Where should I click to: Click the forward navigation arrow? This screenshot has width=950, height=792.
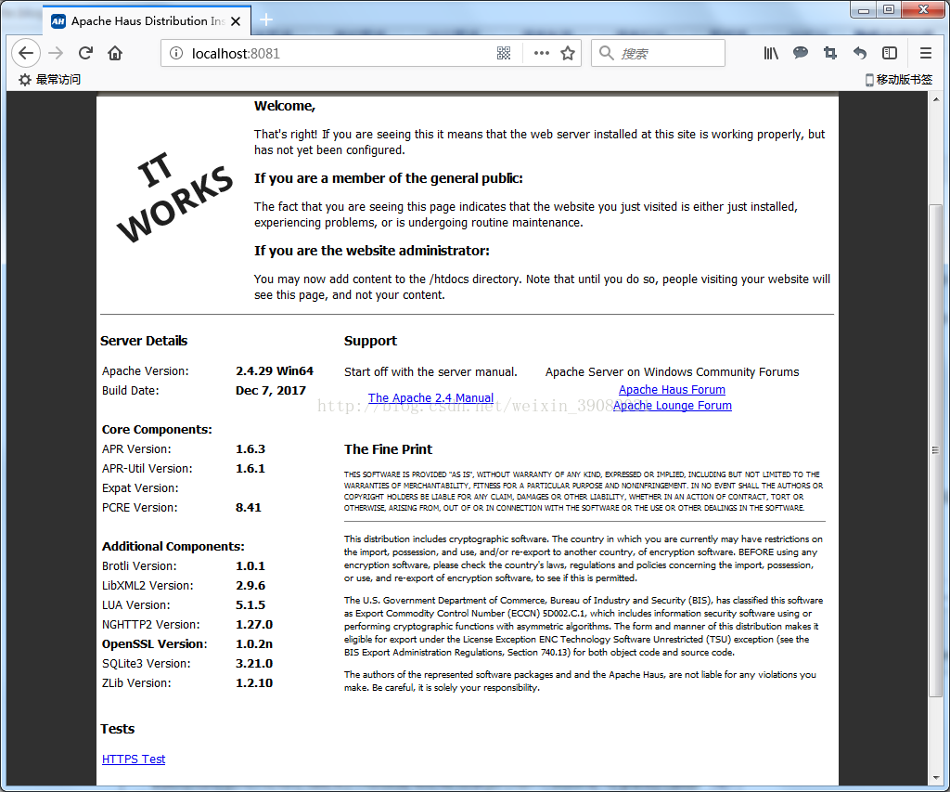point(56,53)
